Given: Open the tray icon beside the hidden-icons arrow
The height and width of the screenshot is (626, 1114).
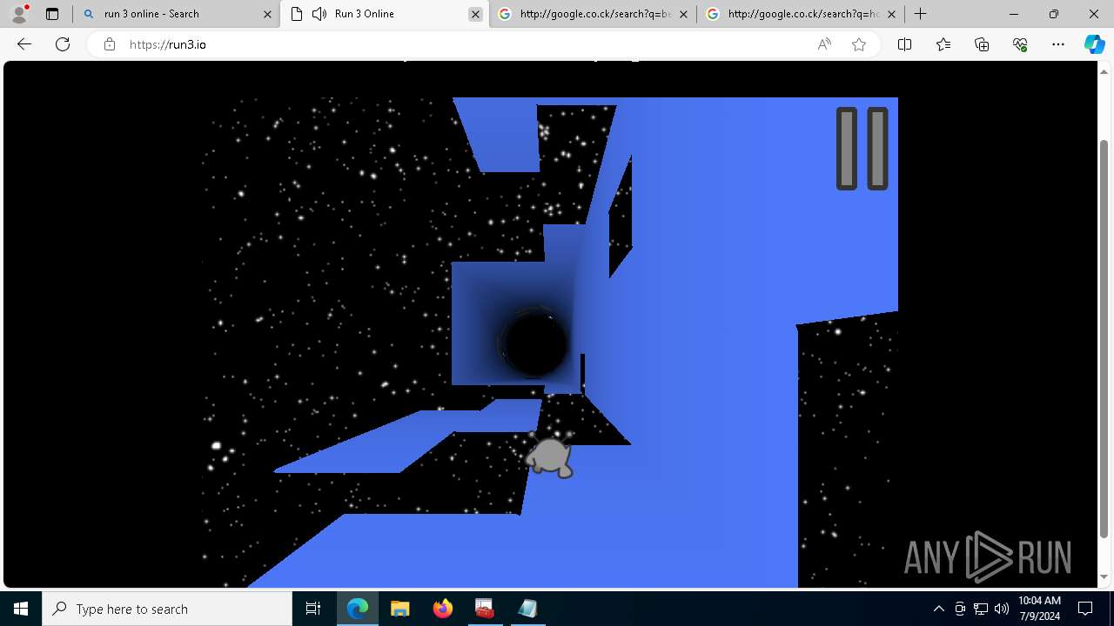Looking at the screenshot, I should point(960,609).
